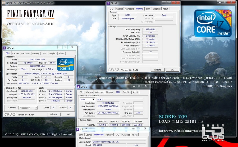The width and height of the screenshot is (238, 147).
Task: Minimize the CPU-Z CPU window
Action: (x=60, y=47)
